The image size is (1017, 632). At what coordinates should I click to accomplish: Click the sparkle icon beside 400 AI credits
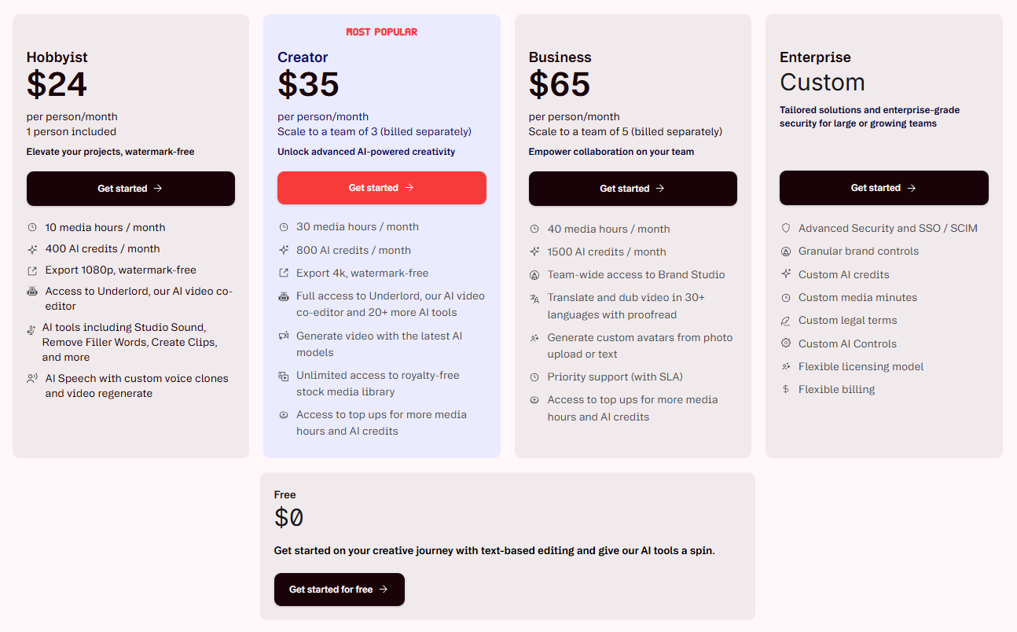tap(32, 248)
